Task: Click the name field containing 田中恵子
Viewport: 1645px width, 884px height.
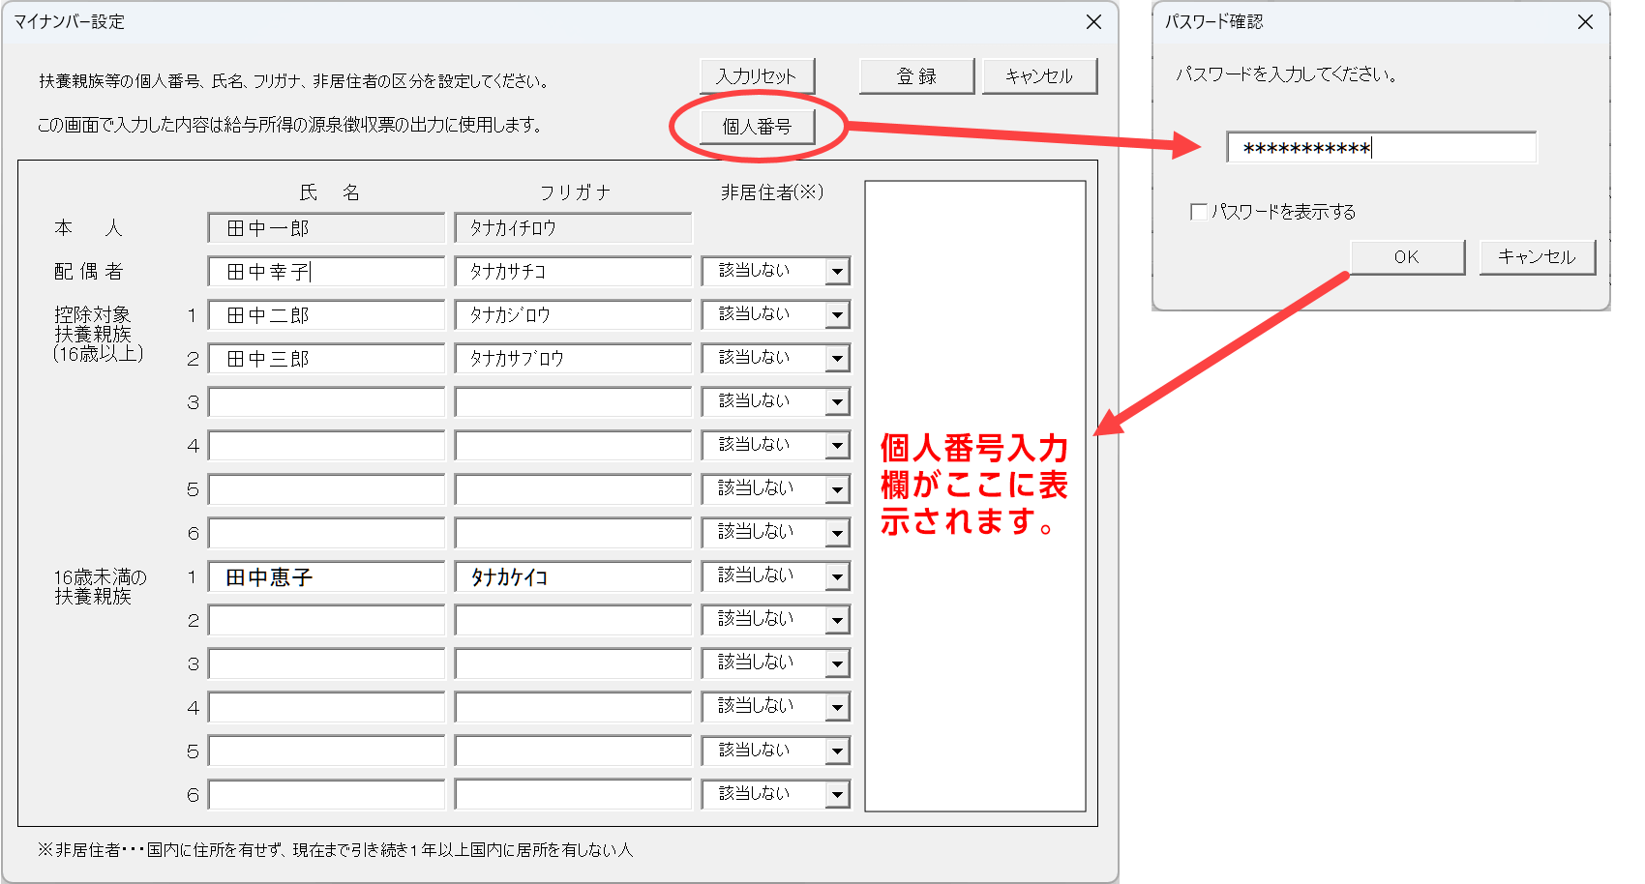Action: pos(326,577)
